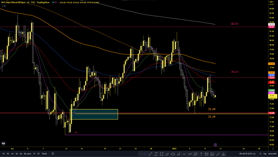Open the USD currency dropdown
This screenshot has width=278, height=157.
(x=272, y=2)
